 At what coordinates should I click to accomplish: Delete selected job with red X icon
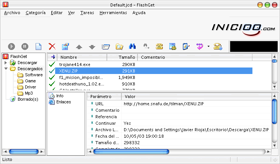point(52,47)
